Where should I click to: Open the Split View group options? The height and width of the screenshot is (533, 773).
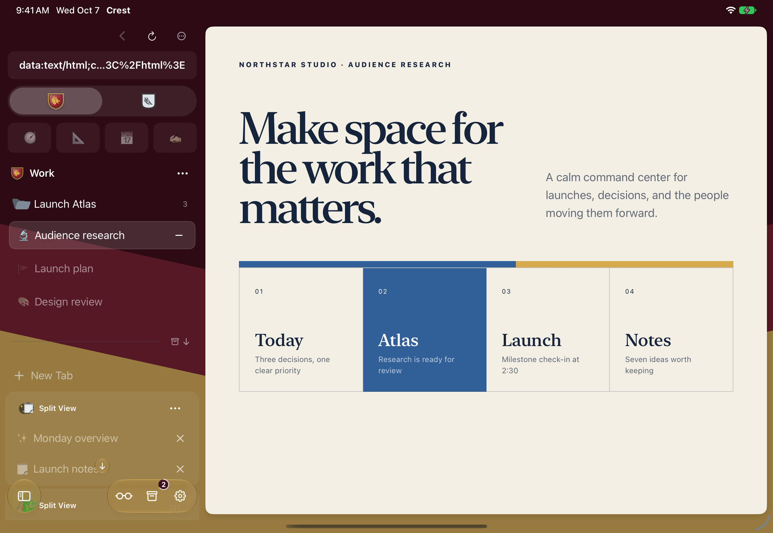[x=175, y=408]
